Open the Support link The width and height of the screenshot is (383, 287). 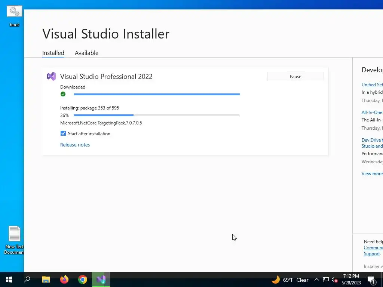pyautogui.click(x=372, y=254)
